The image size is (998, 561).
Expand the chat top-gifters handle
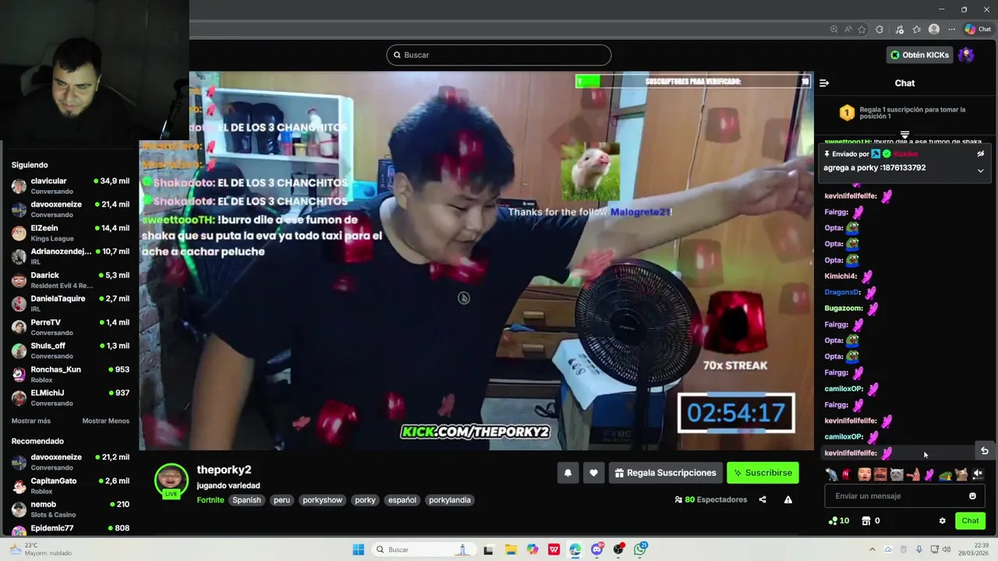click(904, 135)
